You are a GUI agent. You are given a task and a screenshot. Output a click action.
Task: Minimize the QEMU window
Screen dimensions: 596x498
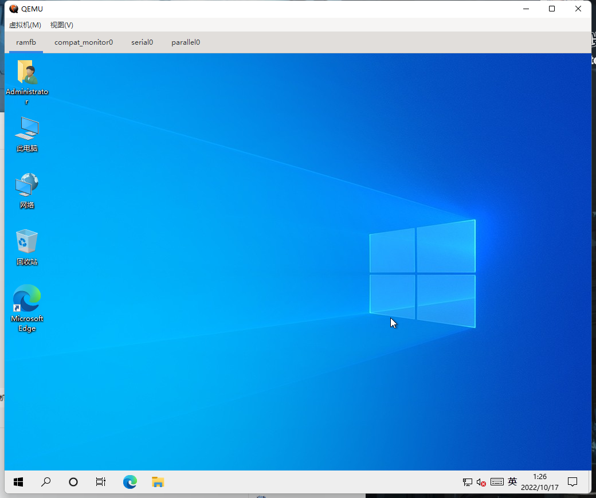(526, 9)
